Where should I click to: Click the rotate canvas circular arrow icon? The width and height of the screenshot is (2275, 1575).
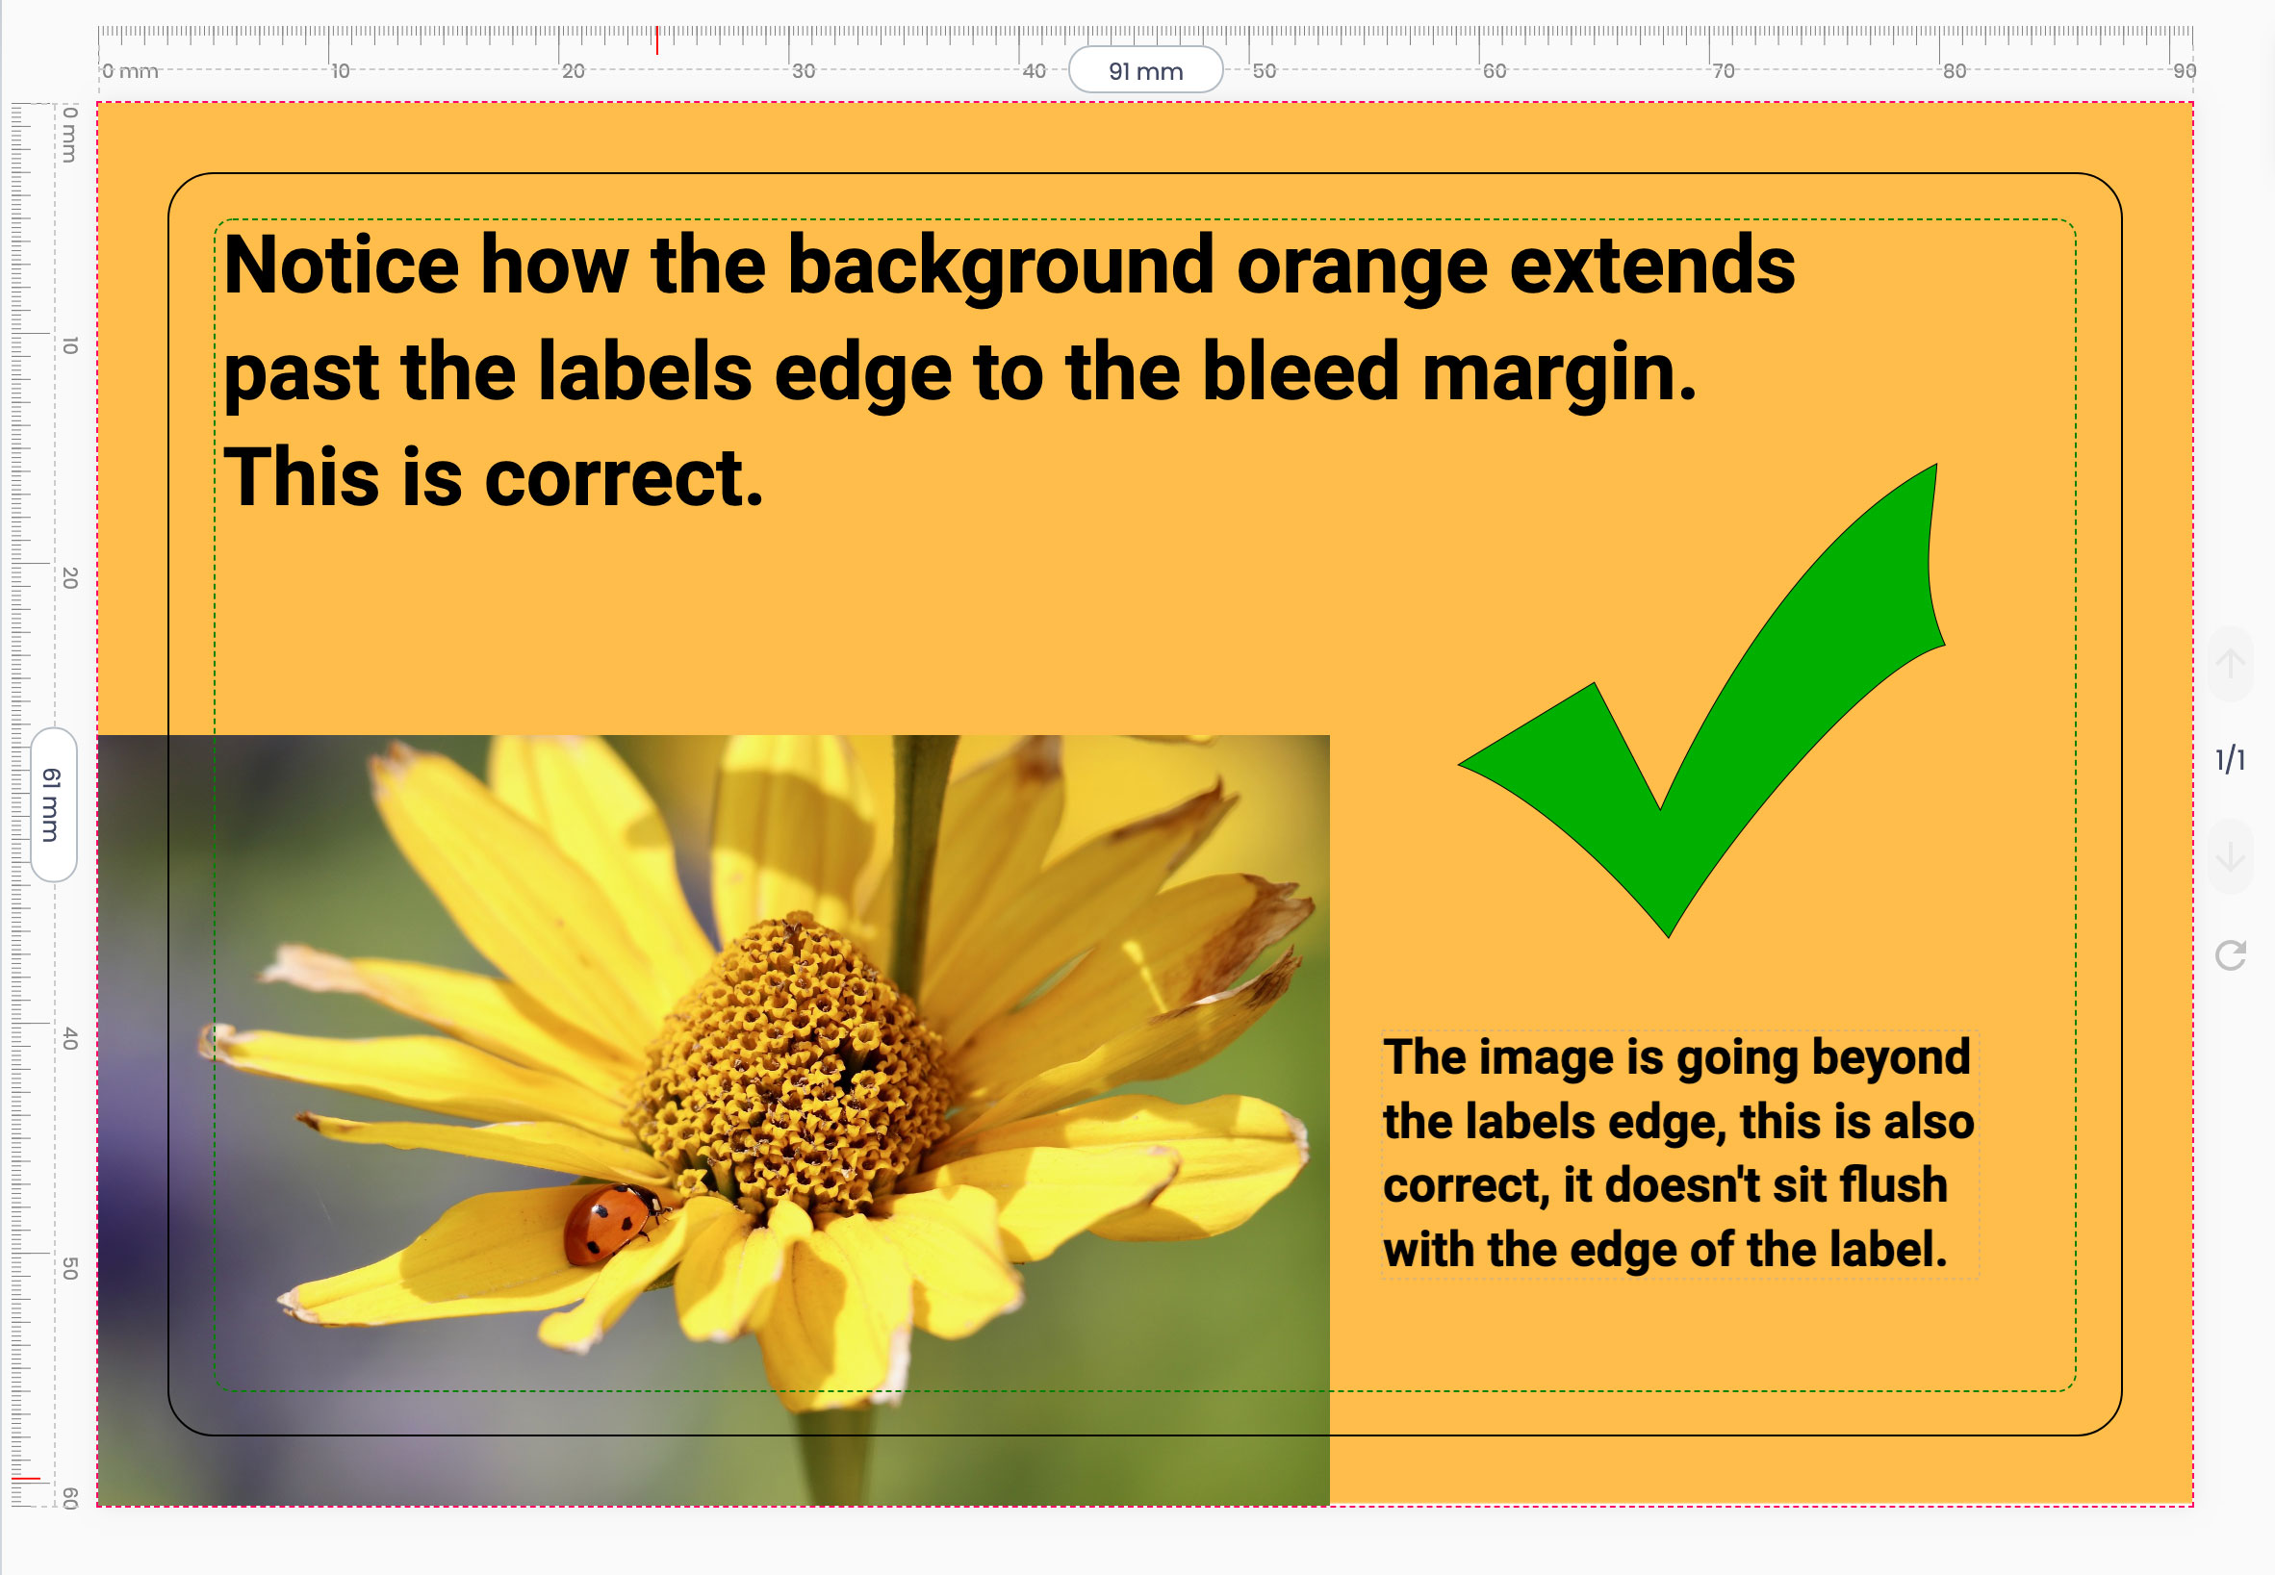(2230, 954)
